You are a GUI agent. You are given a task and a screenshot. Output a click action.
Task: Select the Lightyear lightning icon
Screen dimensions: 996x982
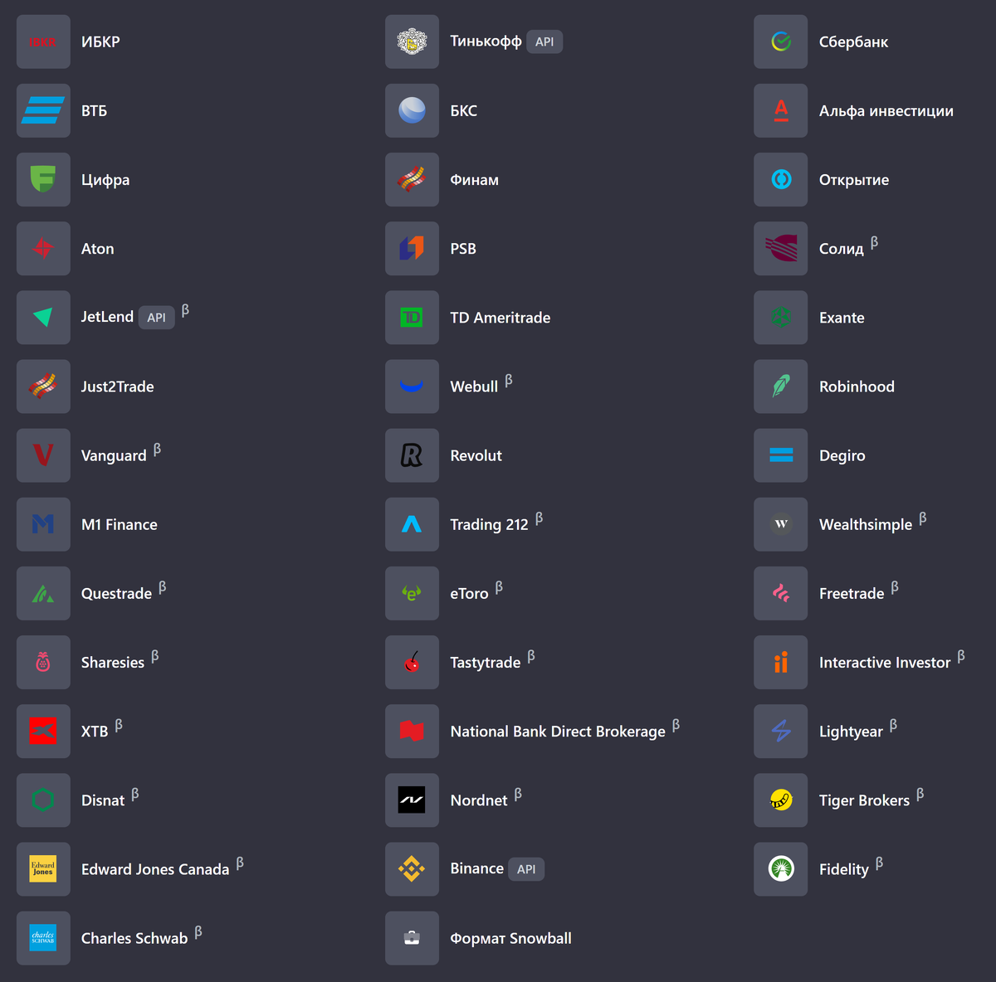point(780,730)
